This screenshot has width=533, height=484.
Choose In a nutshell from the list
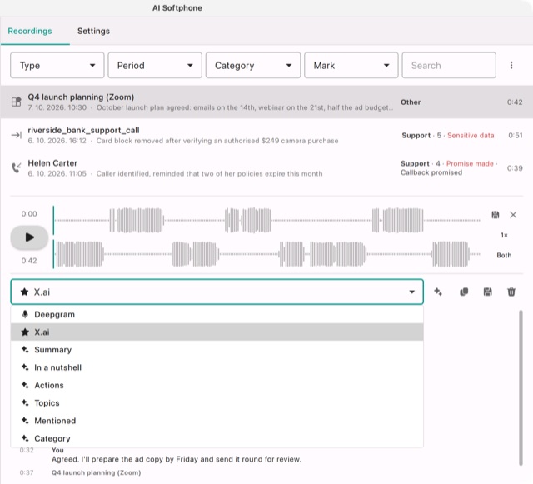217,367
